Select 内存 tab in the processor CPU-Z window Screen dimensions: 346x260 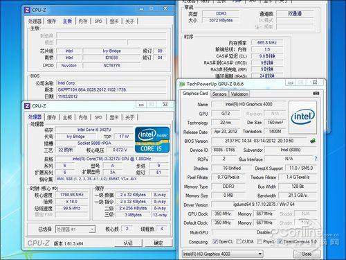point(83,117)
